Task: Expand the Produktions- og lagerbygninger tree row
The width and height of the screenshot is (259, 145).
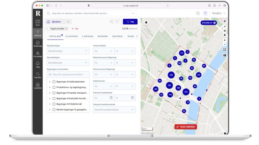Action: pos(50,87)
